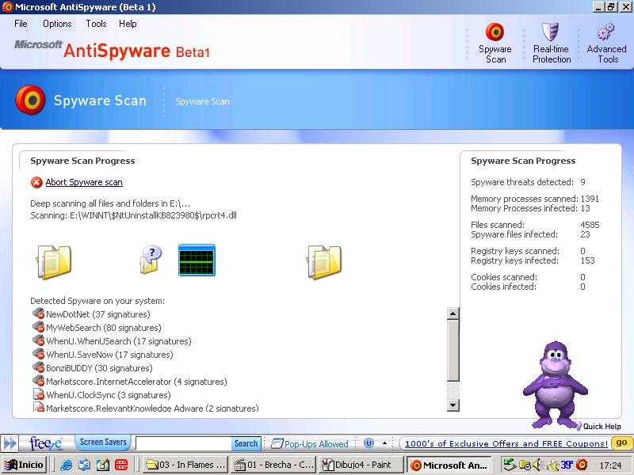Click the Screen Savers button
634x475 pixels.
pyautogui.click(x=103, y=443)
